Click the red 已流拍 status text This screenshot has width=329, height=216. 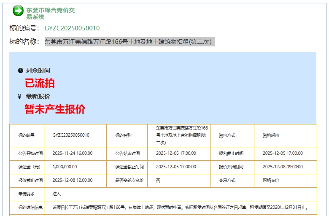click(x=40, y=83)
